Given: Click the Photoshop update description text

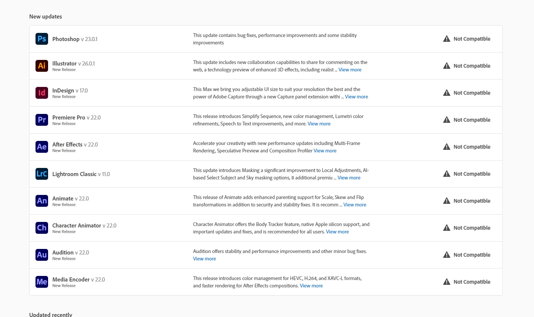Looking at the screenshot, I should [x=275, y=39].
